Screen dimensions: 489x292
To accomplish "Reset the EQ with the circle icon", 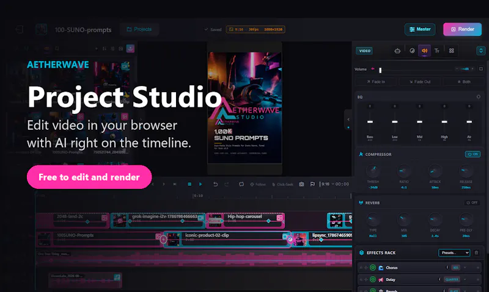I will tap(479, 97).
